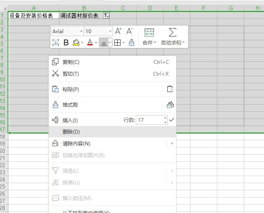
Task: Click the paste special icon beside 粘贴
Action: click(170, 89)
